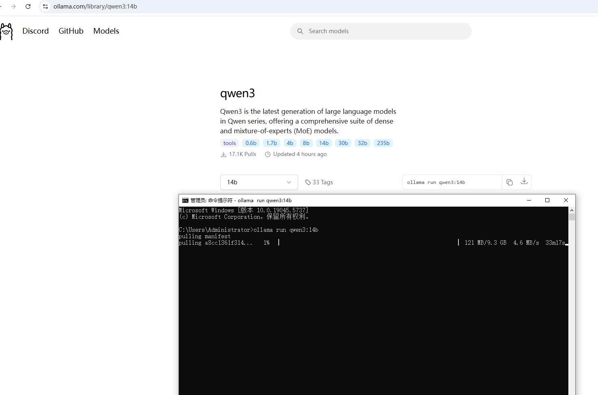
Task: Click the 121 MB/9.3 GB progress text
Action: [486, 243]
